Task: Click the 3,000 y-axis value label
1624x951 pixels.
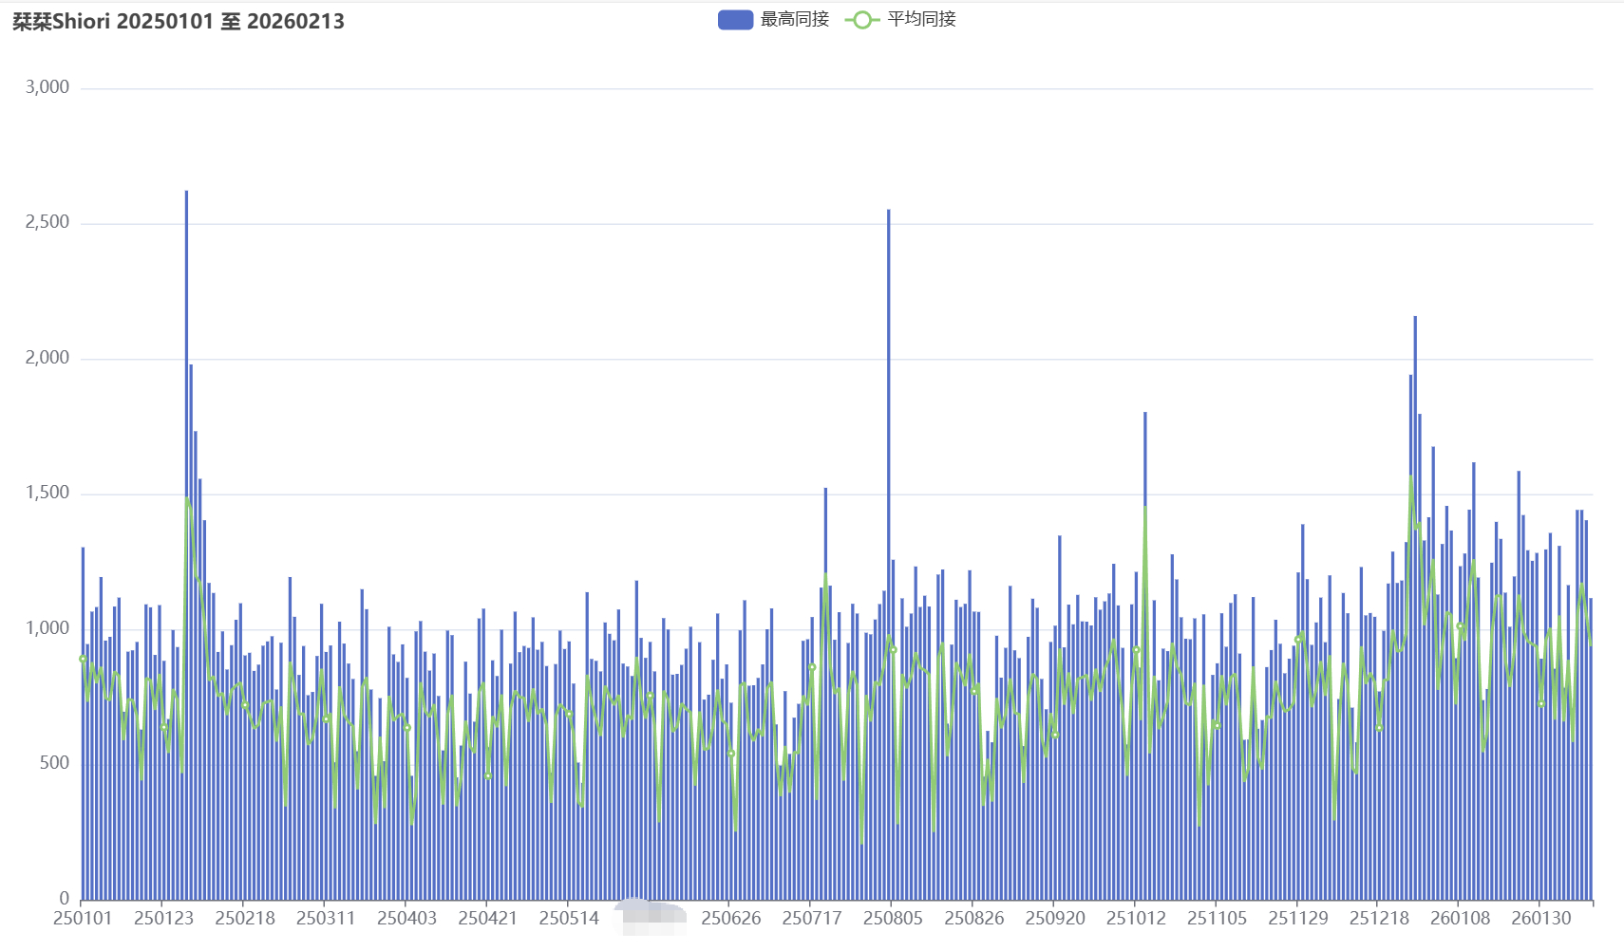Action: click(x=47, y=87)
